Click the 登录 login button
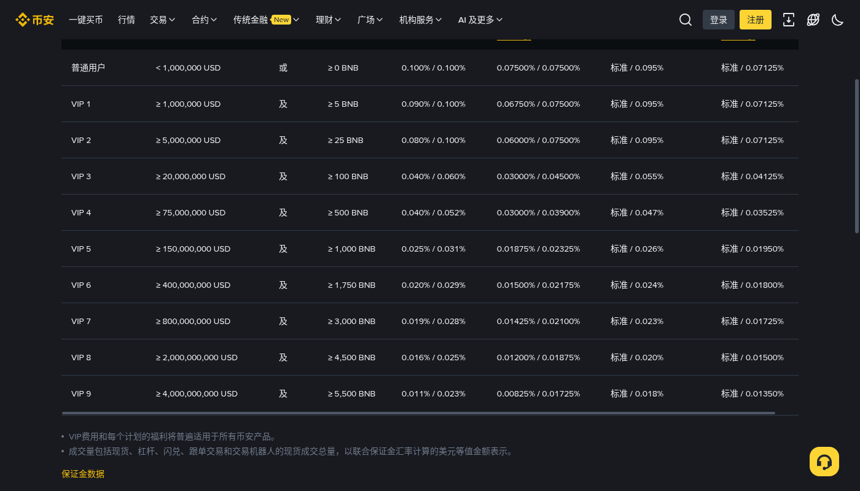Screen dimensions: 860x491 click(719, 20)
